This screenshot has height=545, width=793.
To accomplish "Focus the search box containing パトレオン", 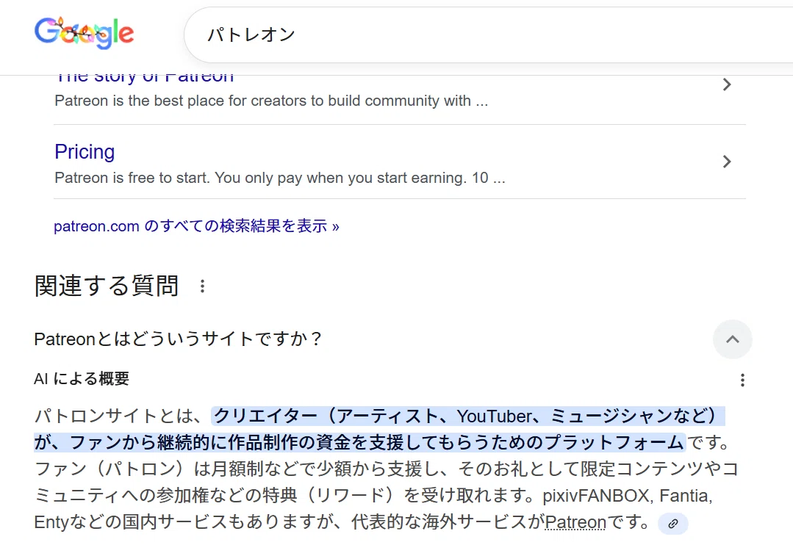I will (x=488, y=35).
